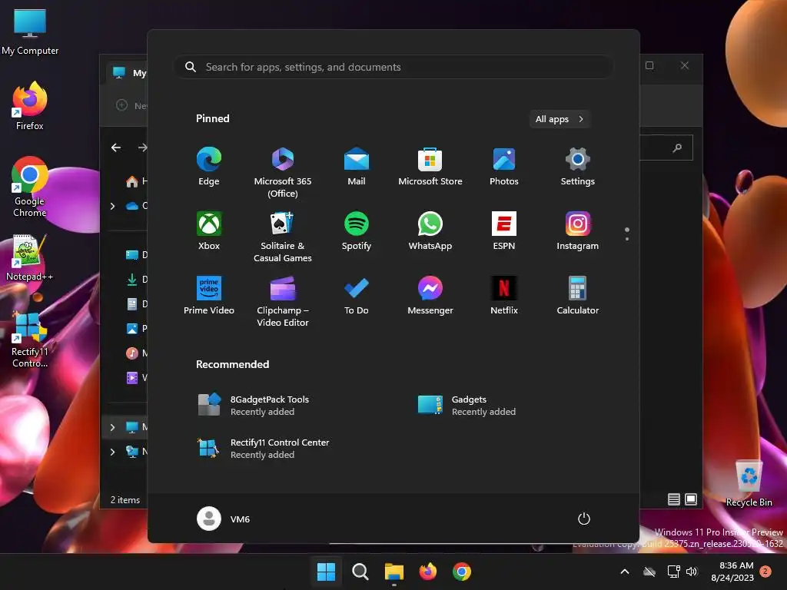This screenshot has width=787, height=590.
Task: Open Downloads folder in Explorer sidebar
Action: [136, 280]
